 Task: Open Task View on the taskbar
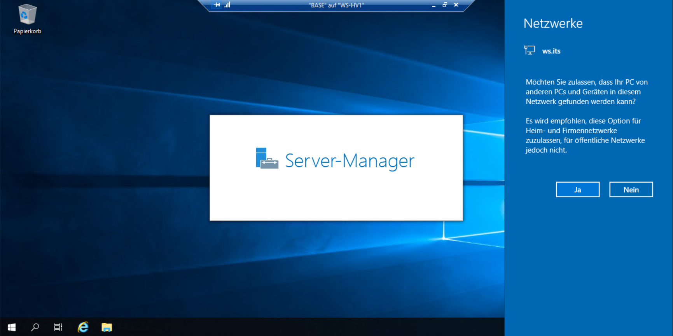coord(58,327)
